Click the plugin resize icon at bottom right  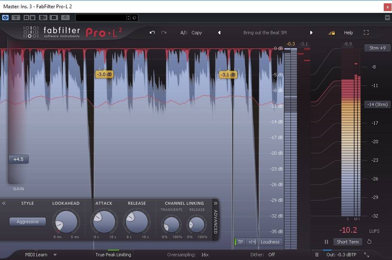tap(366, 255)
